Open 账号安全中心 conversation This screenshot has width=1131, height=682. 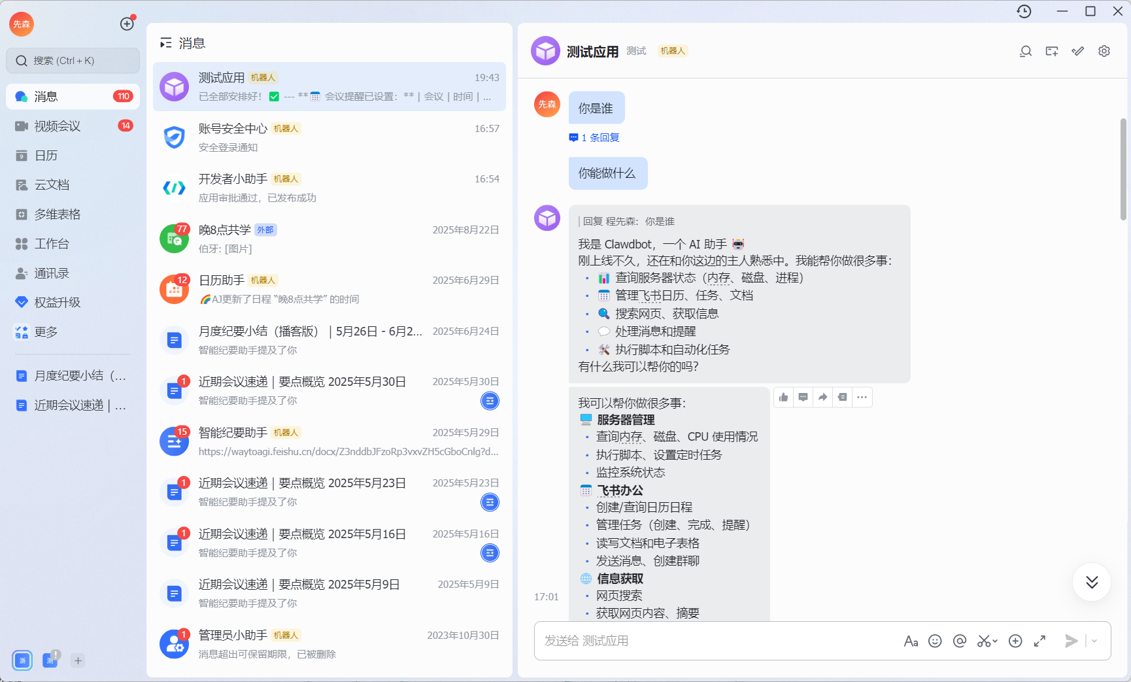point(329,137)
